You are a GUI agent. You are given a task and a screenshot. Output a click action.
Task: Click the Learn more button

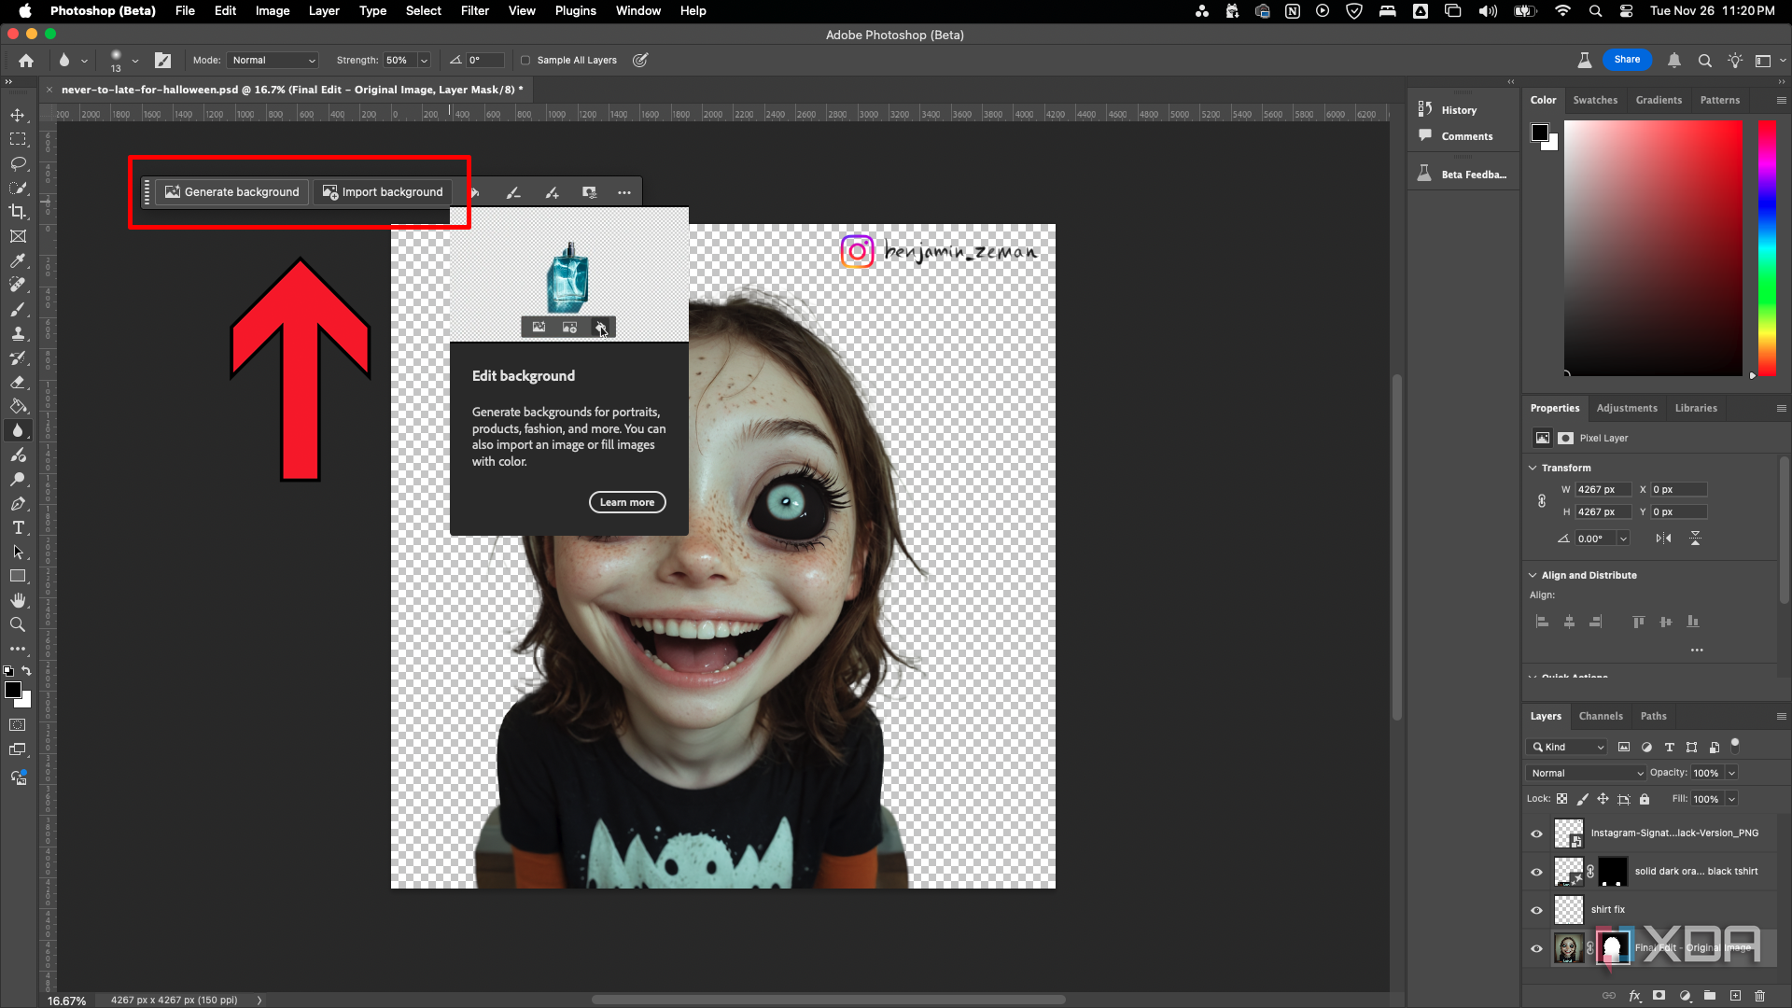[x=626, y=502]
